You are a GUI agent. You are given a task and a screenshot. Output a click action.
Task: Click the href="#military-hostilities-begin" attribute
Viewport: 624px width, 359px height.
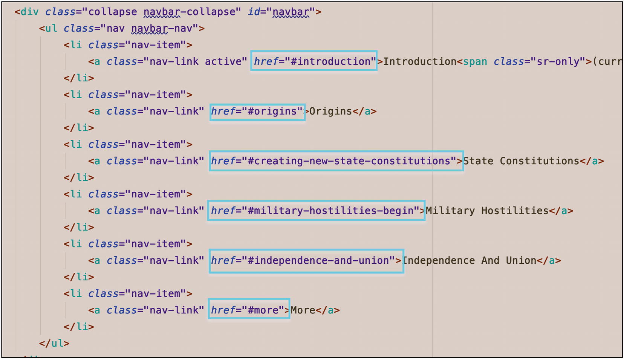(316, 211)
